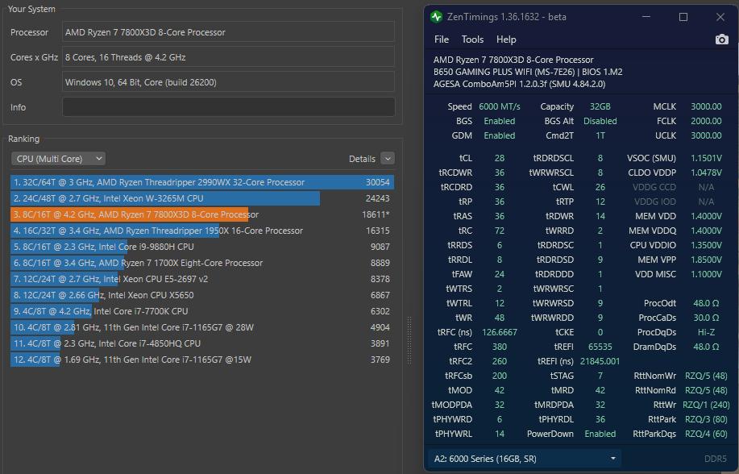Viewport: 739px width, 474px height.
Task: Select the Threadripper 2990WX ranking entry
Action: pyautogui.click(x=201, y=182)
